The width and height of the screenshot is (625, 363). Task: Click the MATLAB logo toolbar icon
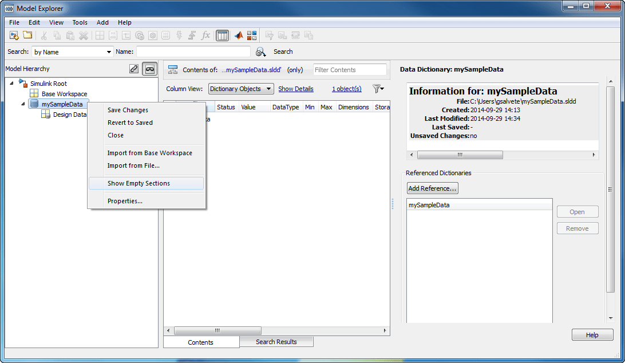click(239, 35)
